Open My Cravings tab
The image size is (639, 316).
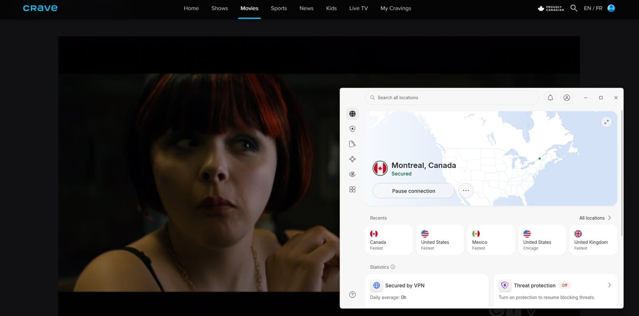[x=396, y=8]
